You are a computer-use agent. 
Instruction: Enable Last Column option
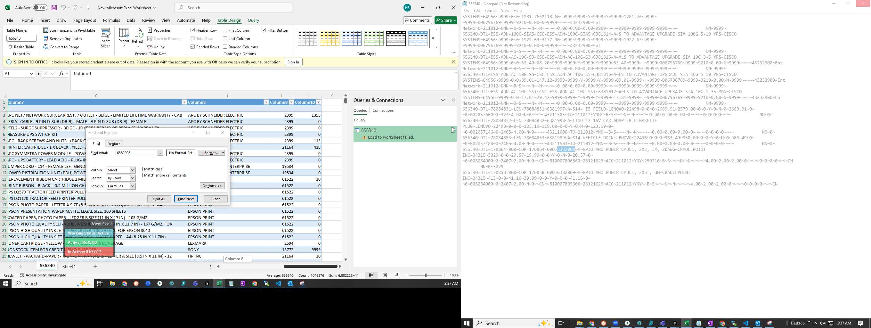click(x=225, y=38)
